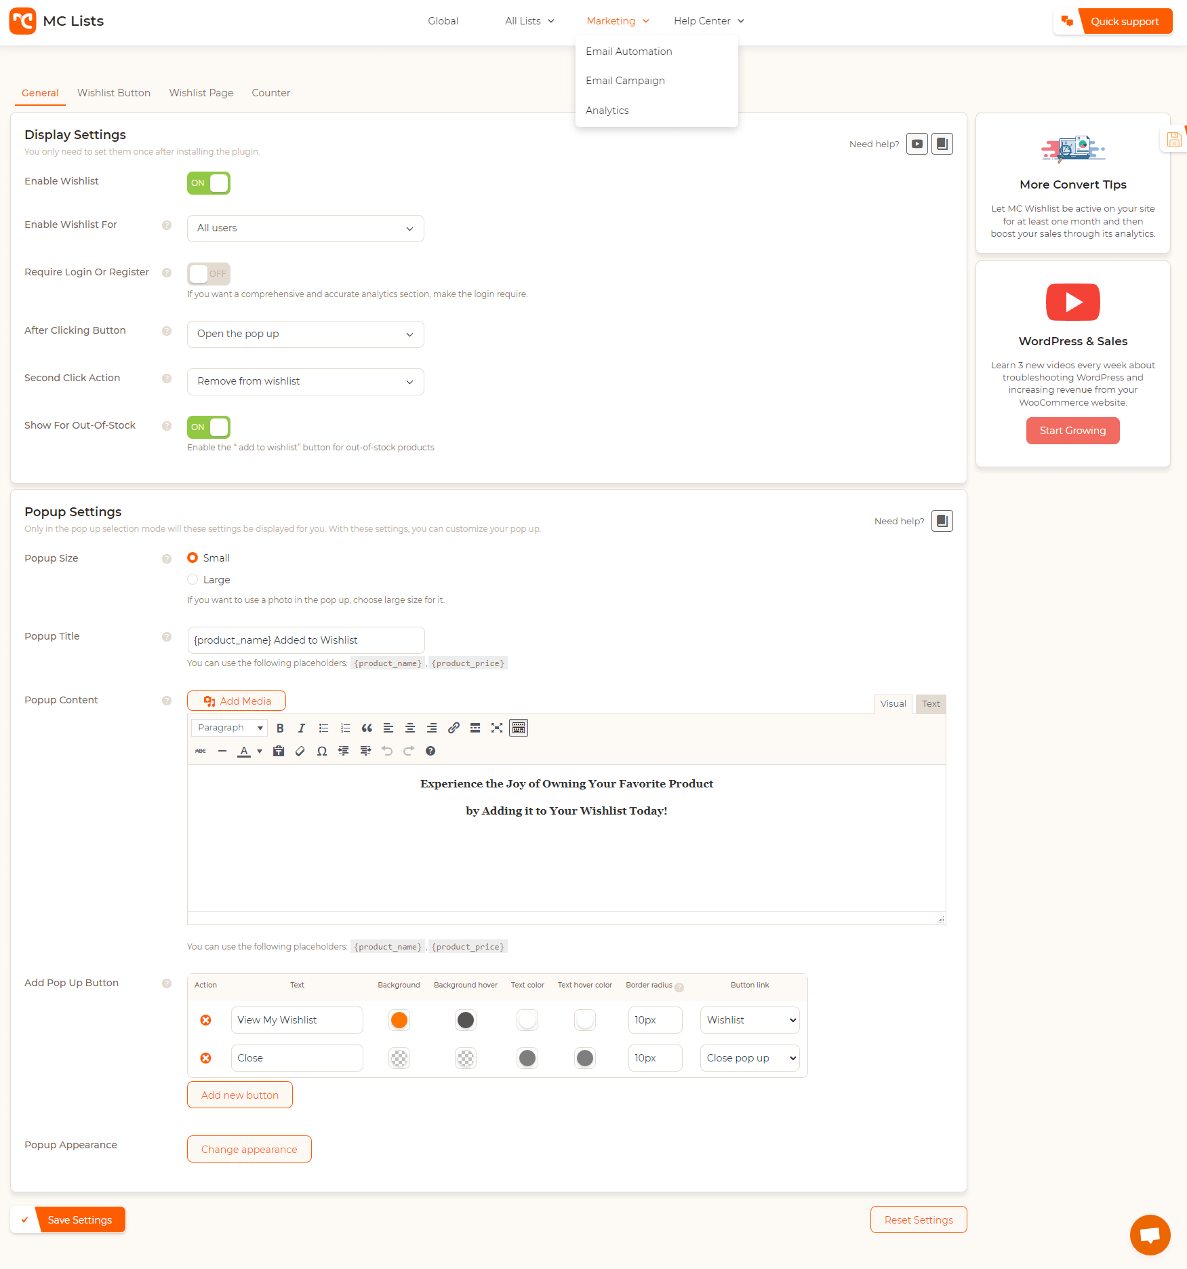Click the undo icon in the editor toolbar

point(387,751)
